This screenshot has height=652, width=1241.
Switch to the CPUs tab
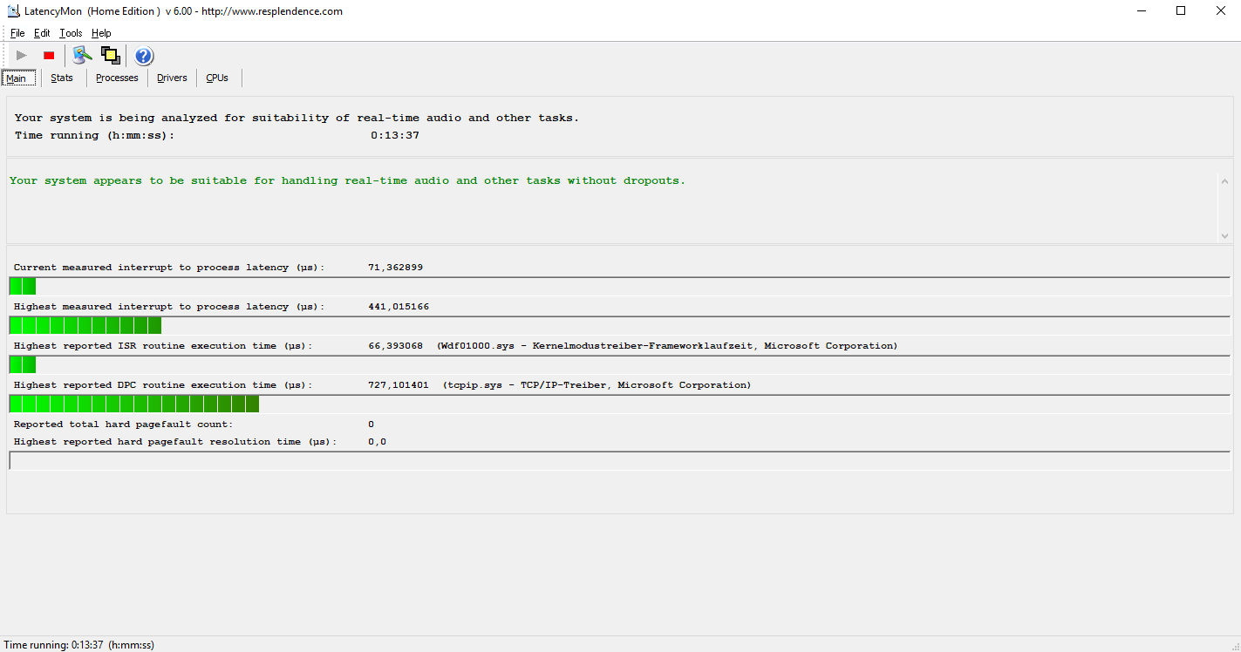(217, 78)
